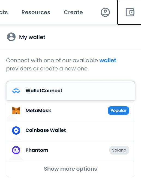Open the Create menu item
The width and height of the screenshot is (141, 178).
pos(73,12)
